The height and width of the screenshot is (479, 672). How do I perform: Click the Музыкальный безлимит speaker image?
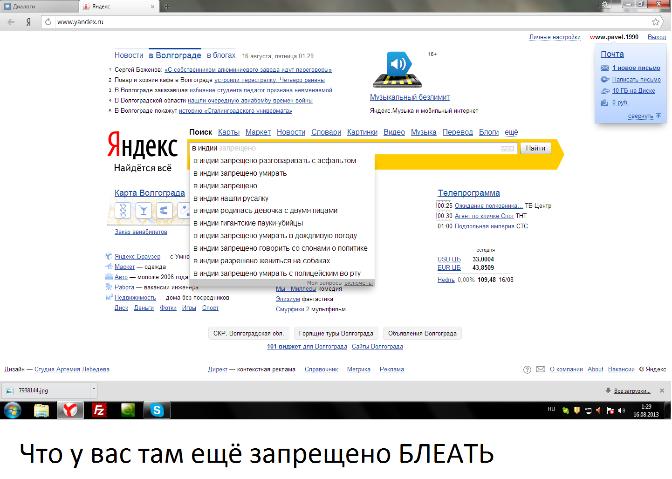(x=398, y=70)
